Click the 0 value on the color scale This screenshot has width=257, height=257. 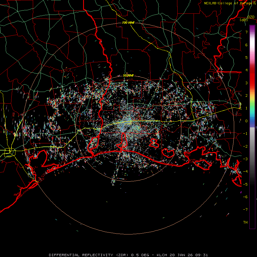246,121
